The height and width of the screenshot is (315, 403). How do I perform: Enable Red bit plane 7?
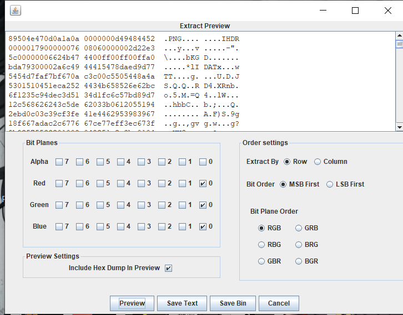coord(59,183)
